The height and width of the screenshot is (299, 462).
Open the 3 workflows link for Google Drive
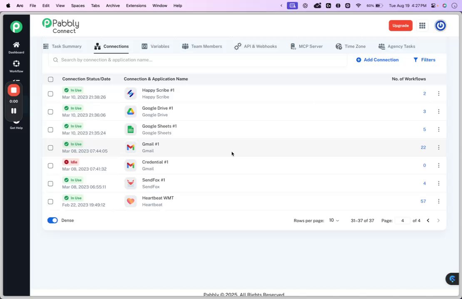(424, 111)
